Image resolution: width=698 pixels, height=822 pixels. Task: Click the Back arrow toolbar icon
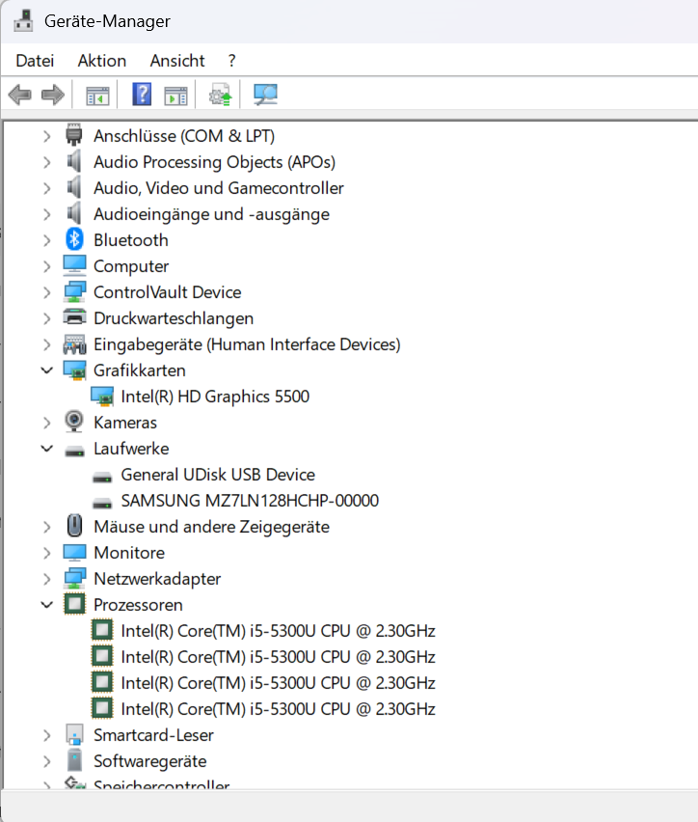20,95
